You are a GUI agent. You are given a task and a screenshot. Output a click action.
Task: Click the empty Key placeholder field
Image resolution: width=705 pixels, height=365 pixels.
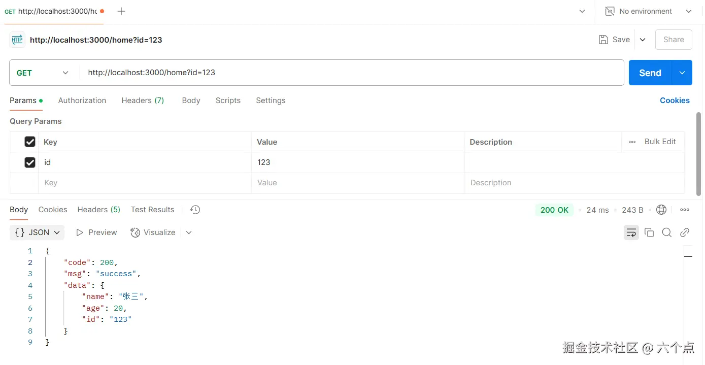pyautogui.click(x=145, y=183)
